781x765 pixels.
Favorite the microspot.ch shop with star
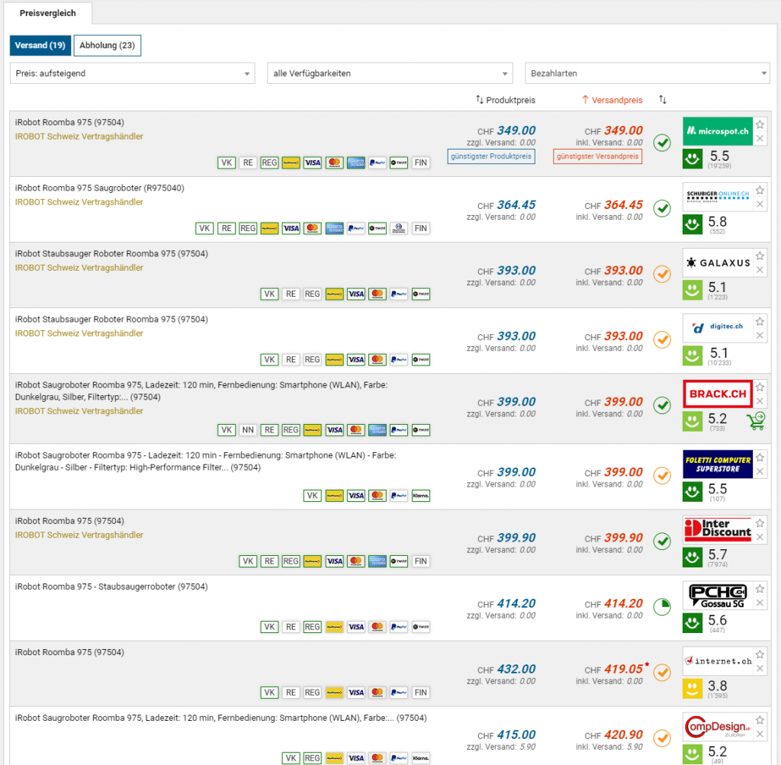click(760, 125)
